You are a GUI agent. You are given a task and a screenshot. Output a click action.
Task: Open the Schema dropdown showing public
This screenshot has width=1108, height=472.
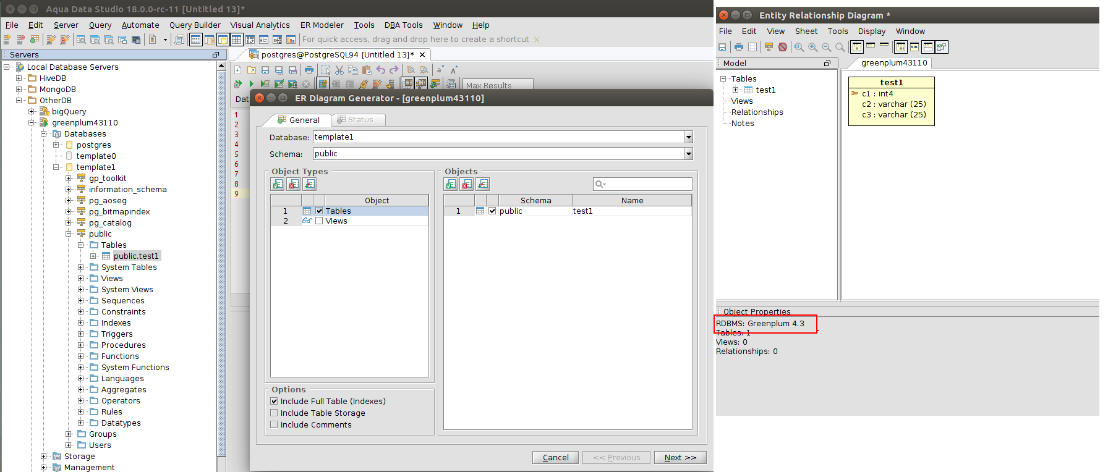688,154
